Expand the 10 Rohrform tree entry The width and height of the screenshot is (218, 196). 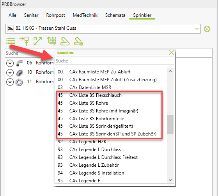(10, 73)
